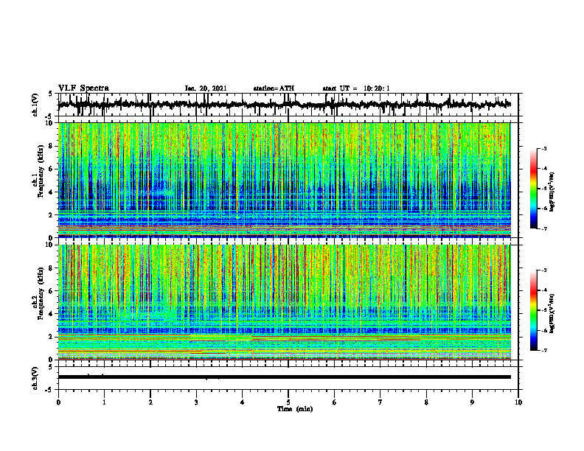Click the "ch.3(V)" axis label
Image resolution: width=584 pixels, height=451 pixels.
point(35,378)
